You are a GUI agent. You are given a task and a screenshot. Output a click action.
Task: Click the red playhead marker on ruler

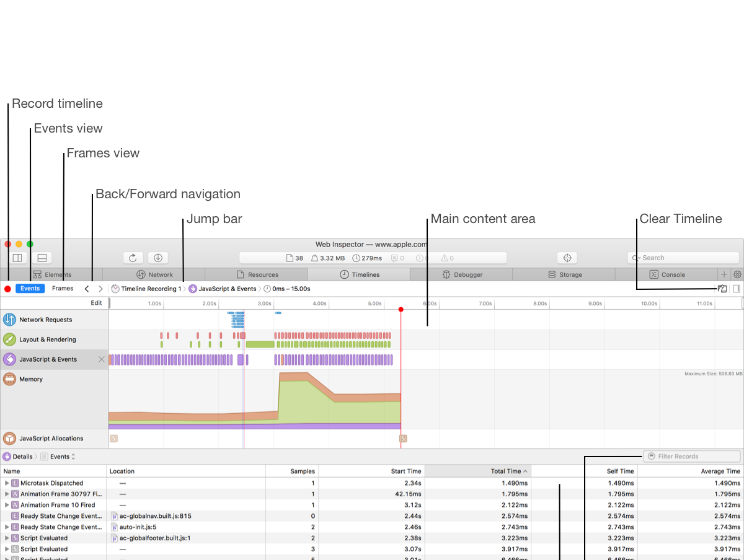401,309
